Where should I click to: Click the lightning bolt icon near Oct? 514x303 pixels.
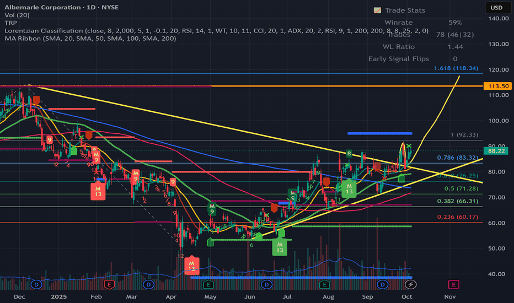[x=410, y=285]
